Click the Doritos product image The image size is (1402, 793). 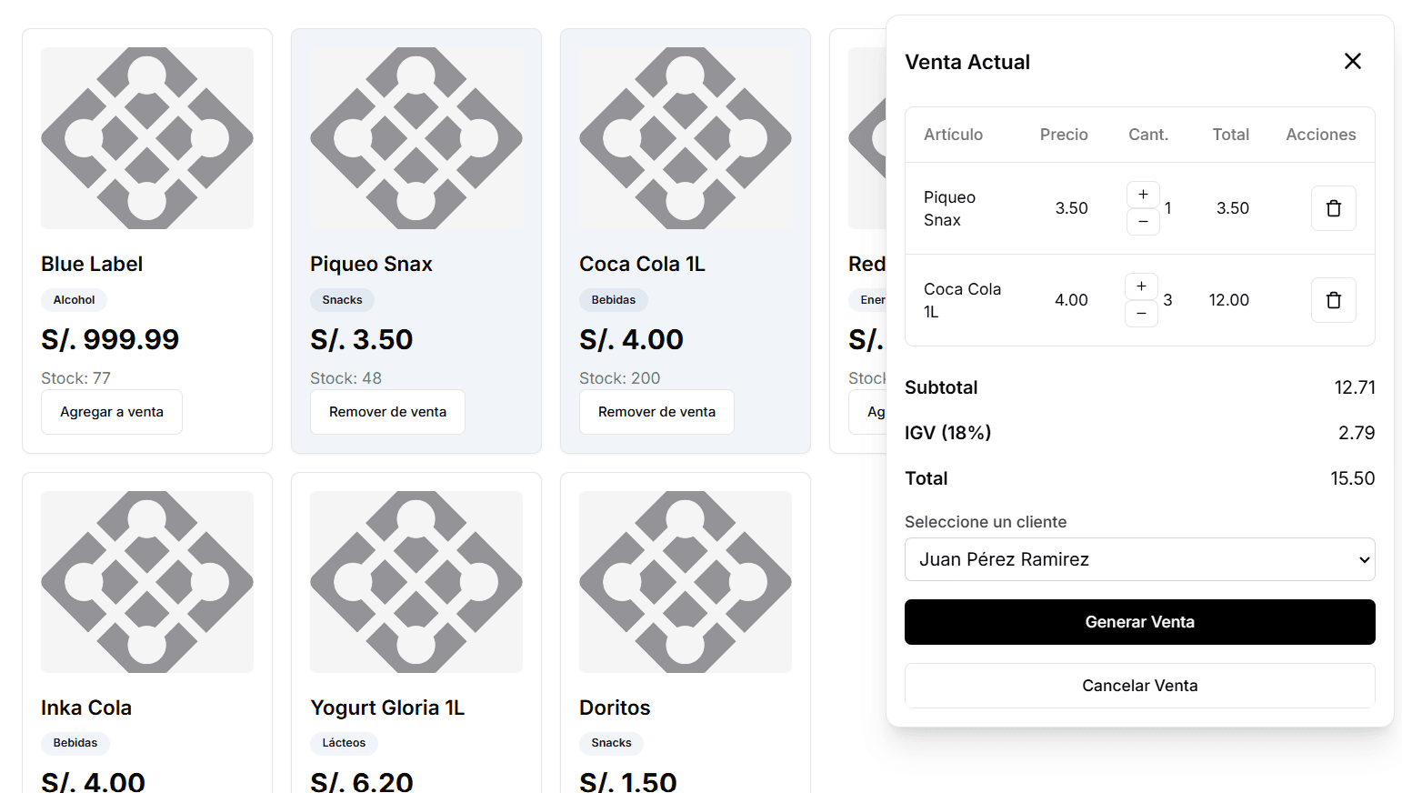pyautogui.click(x=686, y=582)
